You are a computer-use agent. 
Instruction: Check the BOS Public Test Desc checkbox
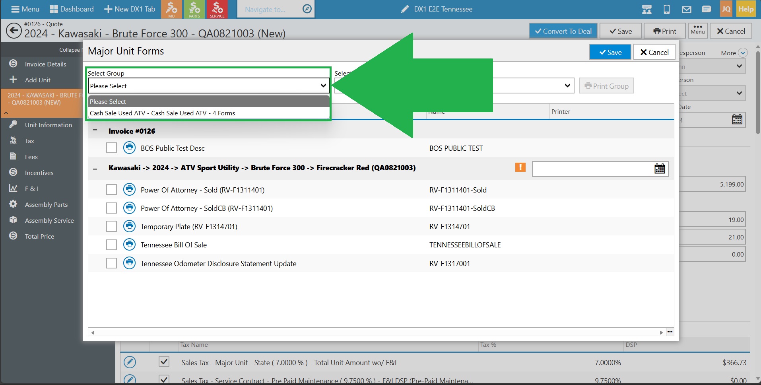[x=111, y=148]
